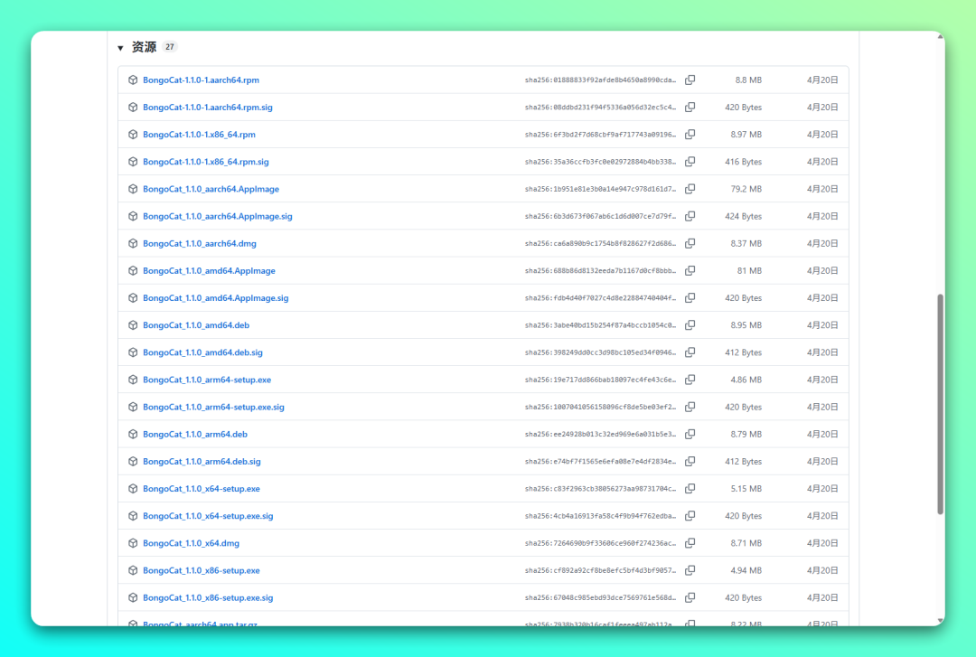
Task: Click the 8.95 MB file size
Action: (746, 325)
